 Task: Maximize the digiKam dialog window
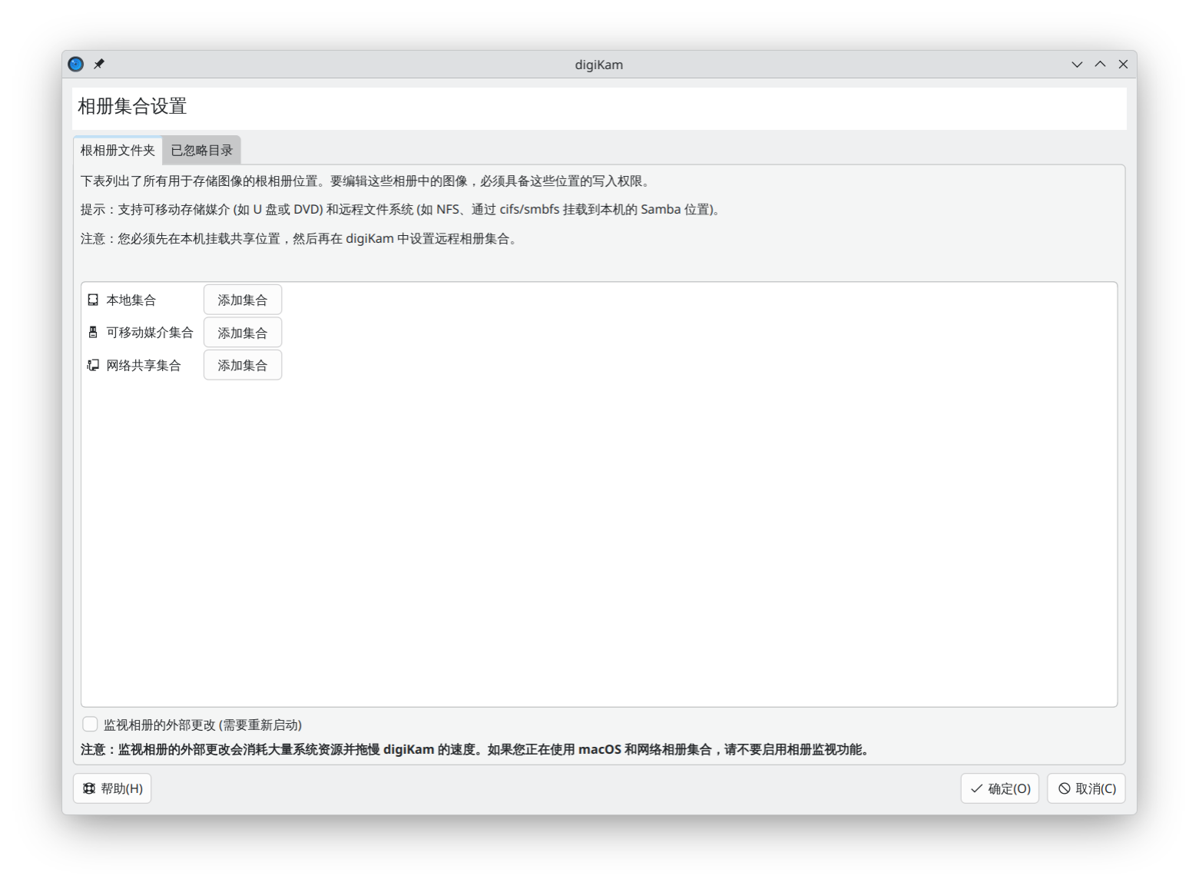click(x=1100, y=65)
